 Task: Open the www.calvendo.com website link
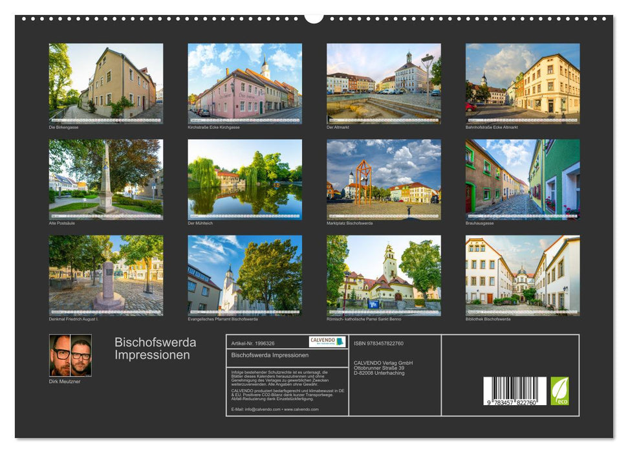(x=301, y=410)
